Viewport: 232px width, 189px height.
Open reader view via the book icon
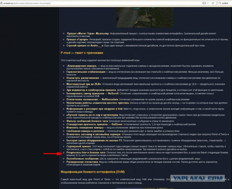point(204,3)
